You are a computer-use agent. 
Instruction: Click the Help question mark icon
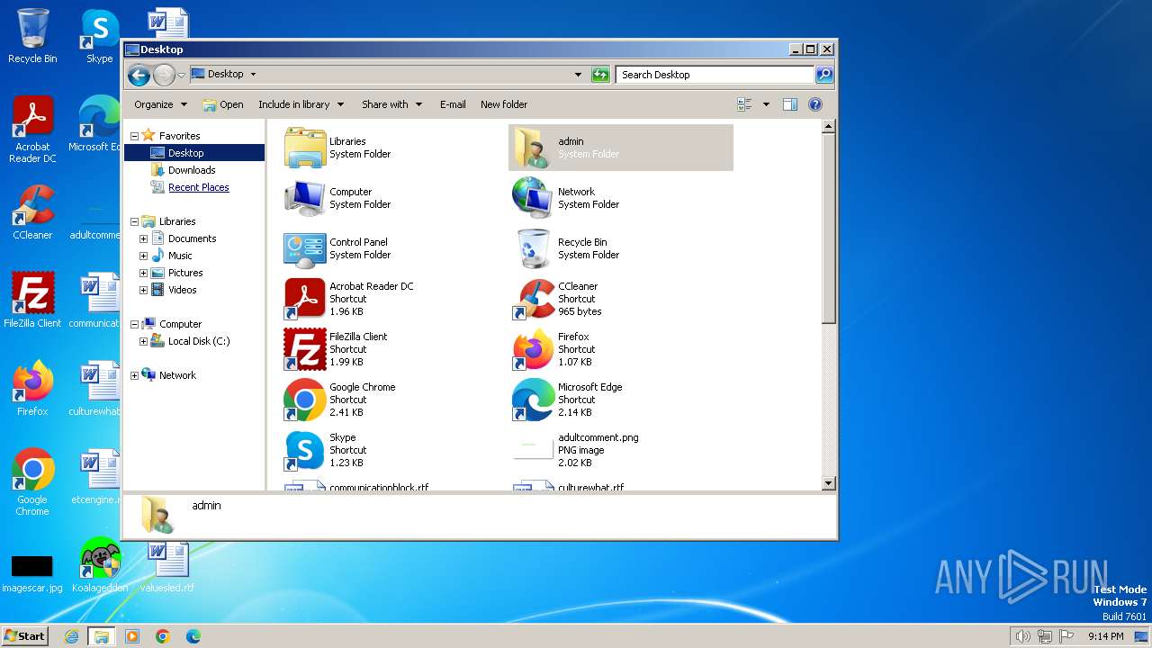tap(815, 104)
